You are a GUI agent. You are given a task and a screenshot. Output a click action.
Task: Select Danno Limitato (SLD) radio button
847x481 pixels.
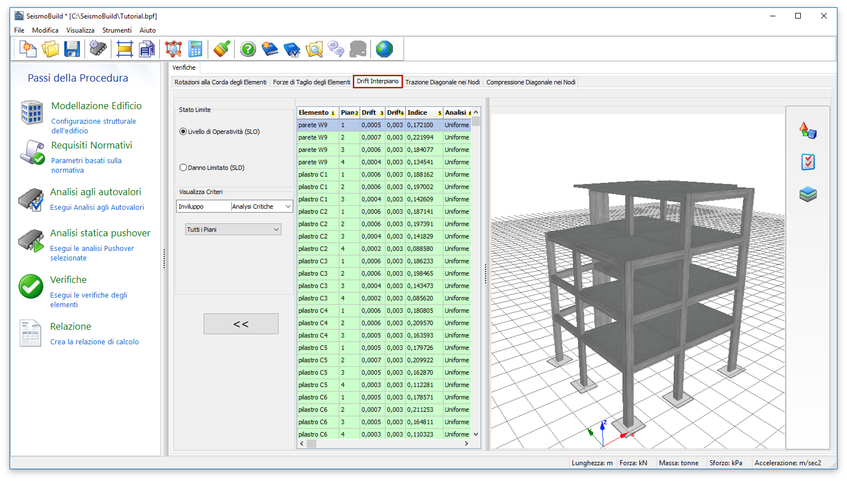(183, 167)
